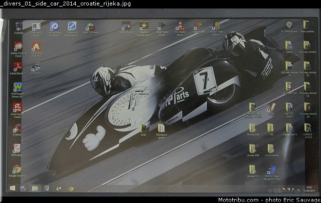Screen dimensions: 321x203
Task: Select the VideoPad editor shortcut
Action: pos(144,28)
